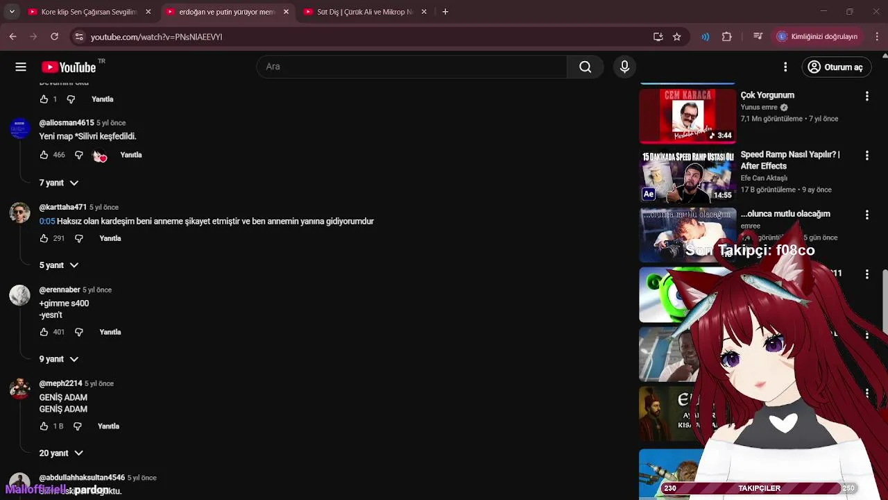The image size is (888, 500).
Task: Reply to karttaha471's comment
Action: click(110, 238)
